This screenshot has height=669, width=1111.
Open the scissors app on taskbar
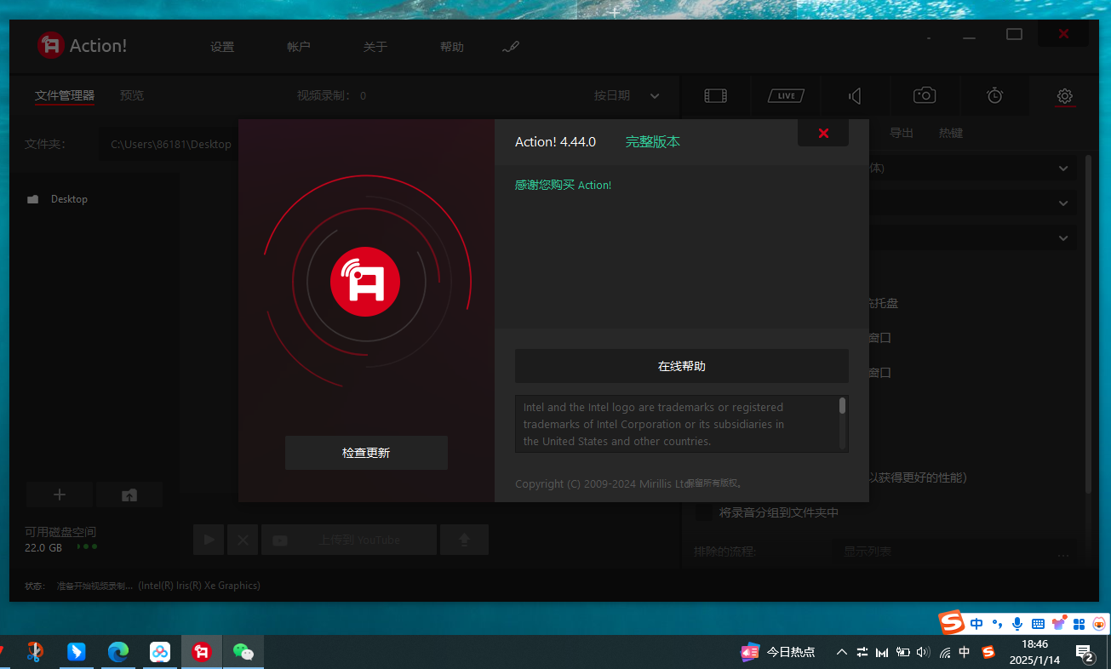[35, 652]
